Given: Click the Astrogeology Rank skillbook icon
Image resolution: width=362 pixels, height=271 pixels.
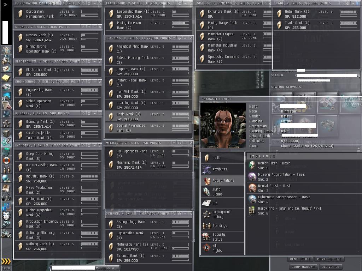Looking at the screenshot, I should tap(111, 224).
